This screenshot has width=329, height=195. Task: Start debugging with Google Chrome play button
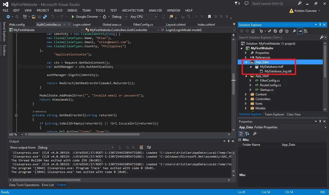pyautogui.click(x=73, y=17)
